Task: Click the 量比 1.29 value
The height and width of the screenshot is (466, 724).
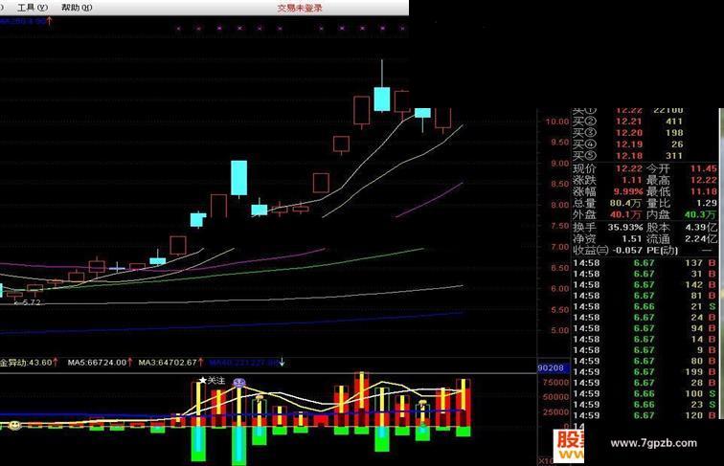Action: (707, 204)
